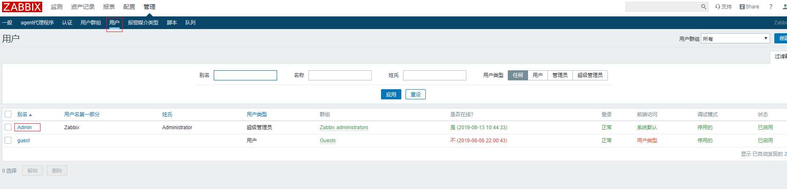Screen dimensions: 787x189
Task: Click the search magnifier icon
Action: point(704,7)
